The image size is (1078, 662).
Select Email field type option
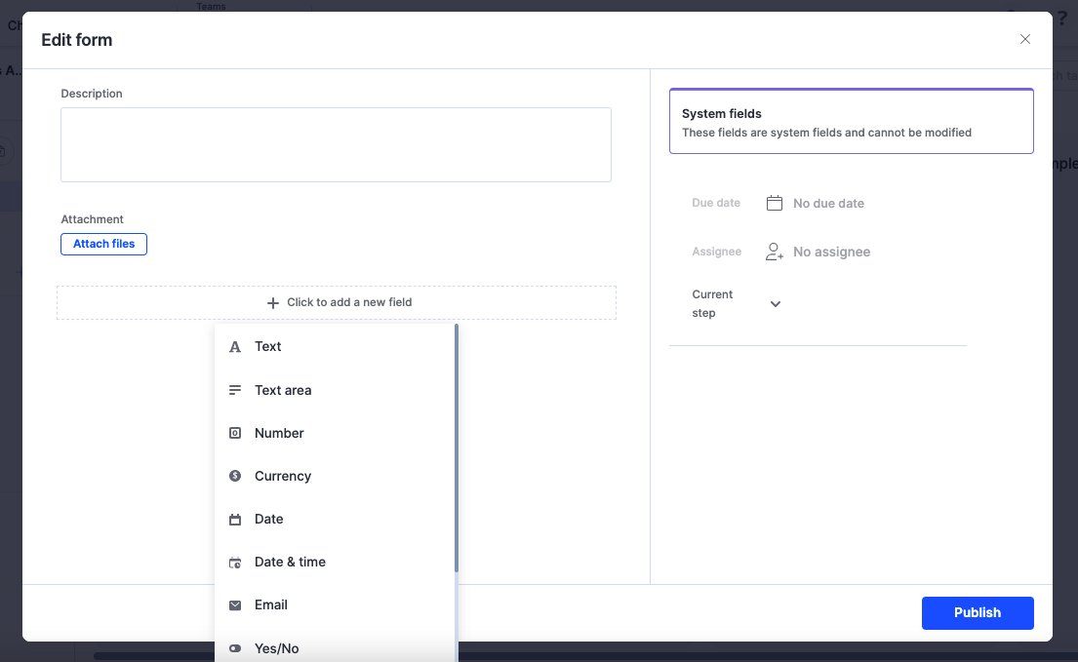(x=335, y=605)
